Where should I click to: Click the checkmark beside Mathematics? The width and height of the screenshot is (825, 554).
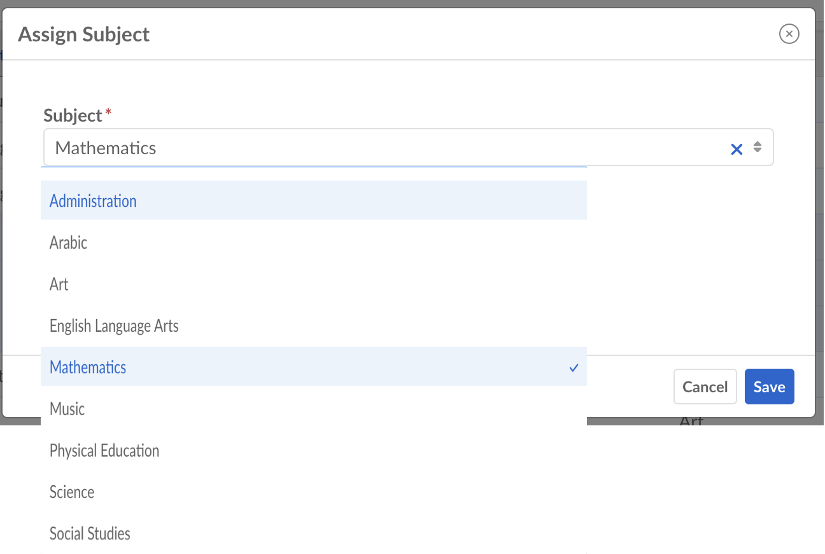coord(574,367)
